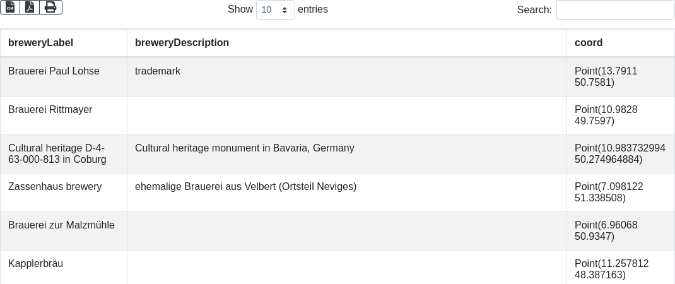This screenshot has height=284, width=675.
Task: Select Zassenhaus brewery label cell
Action: (x=64, y=192)
